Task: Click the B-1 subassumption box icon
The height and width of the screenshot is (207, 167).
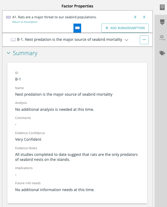Action: click(x=13, y=40)
